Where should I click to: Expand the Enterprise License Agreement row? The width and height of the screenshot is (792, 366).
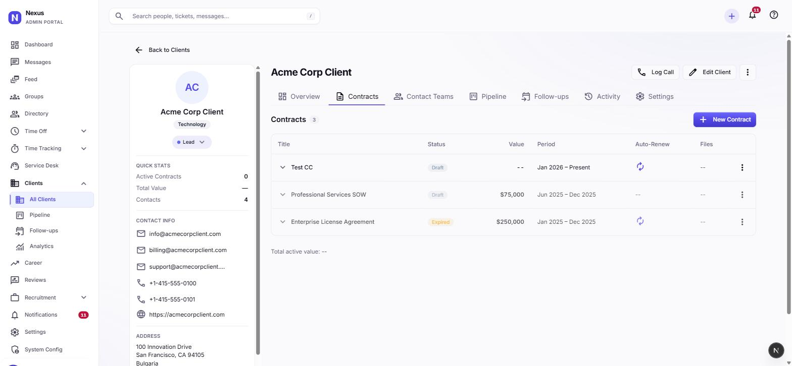coord(283,222)
